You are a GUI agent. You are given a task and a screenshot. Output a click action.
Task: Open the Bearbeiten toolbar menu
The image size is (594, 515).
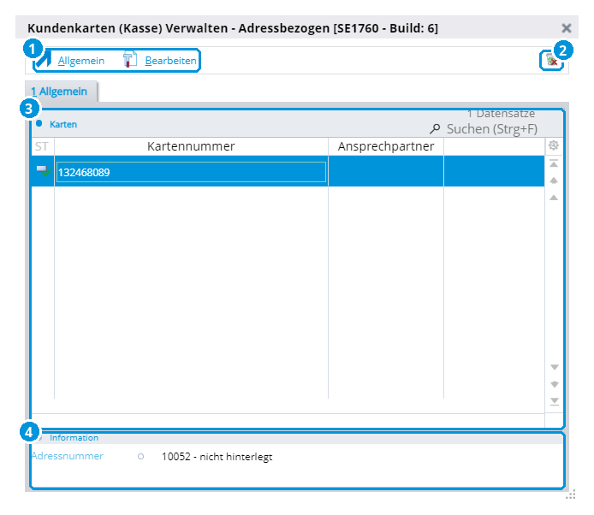(x=170, y=61)
